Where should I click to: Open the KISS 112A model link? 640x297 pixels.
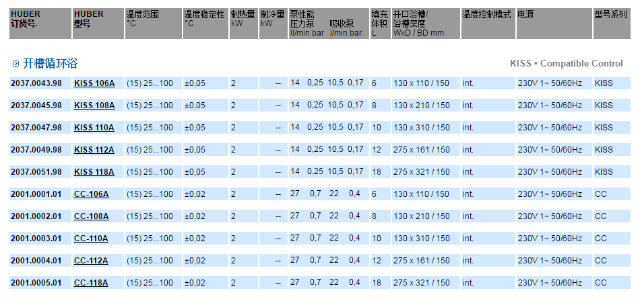click(x=94, y=150)
